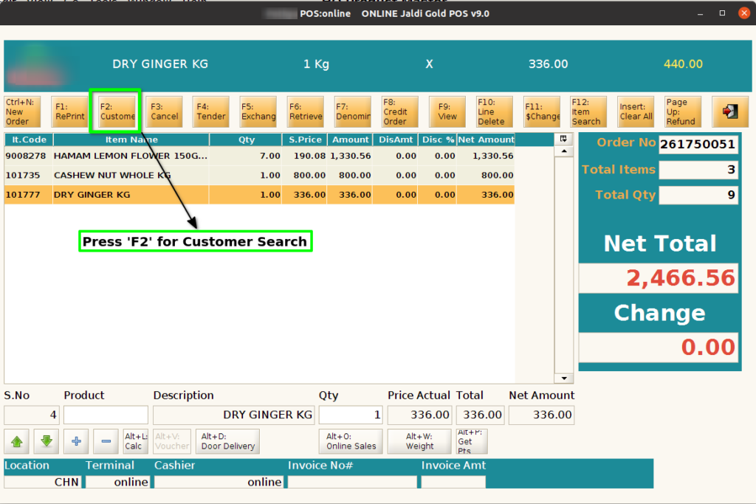Click the F8 Credit Order button
The width and height of the screenshot is (756, 504).
click(399, 111)
